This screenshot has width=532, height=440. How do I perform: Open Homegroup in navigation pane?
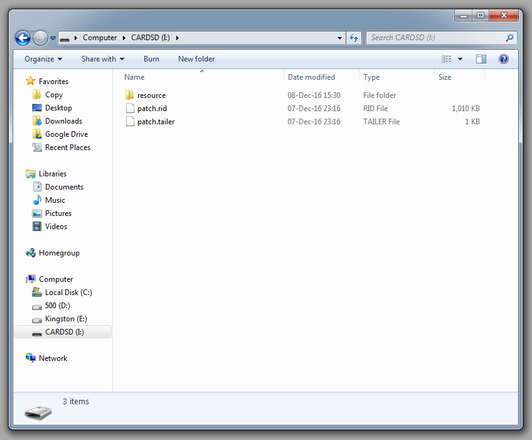[x=59, y=253]
